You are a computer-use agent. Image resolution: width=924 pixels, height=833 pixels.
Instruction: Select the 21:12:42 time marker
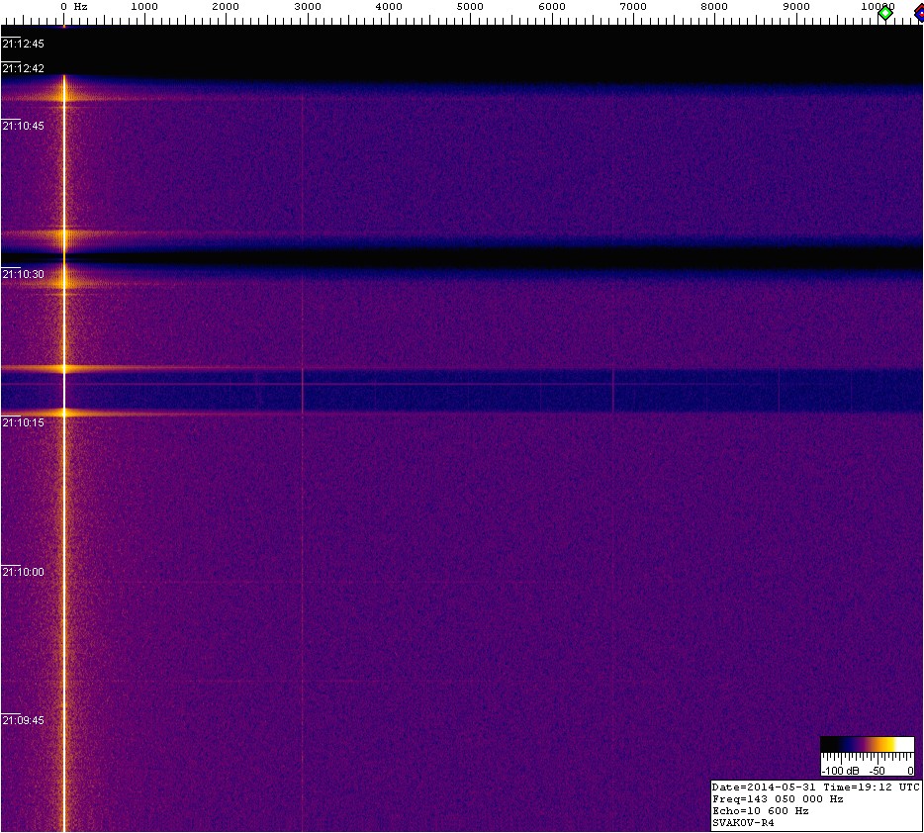pyautogui.click(x=24, y=68)
